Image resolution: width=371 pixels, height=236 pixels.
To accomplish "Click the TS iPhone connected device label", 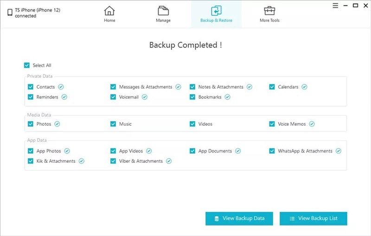I will (38, 13).
